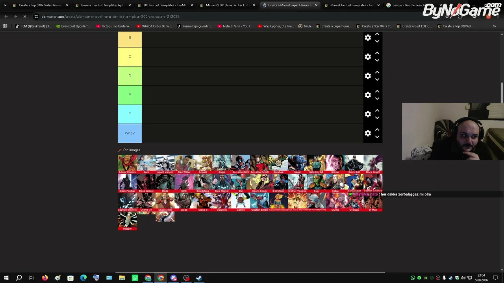
Task: Move the Who? tier down
Action: point(377,137)
